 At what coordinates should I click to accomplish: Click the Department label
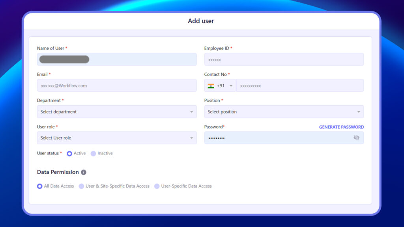[49, 100]
